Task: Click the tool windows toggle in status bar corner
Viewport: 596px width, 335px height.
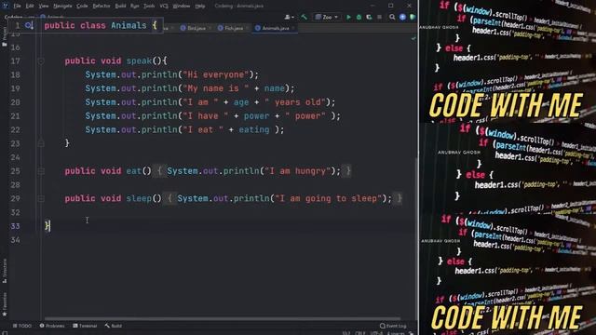Action: pos(5,333)
